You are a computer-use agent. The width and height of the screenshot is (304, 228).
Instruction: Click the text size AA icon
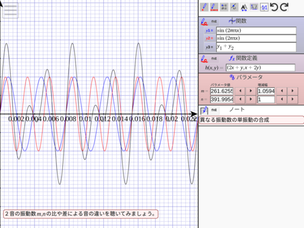tap(244, 7)
